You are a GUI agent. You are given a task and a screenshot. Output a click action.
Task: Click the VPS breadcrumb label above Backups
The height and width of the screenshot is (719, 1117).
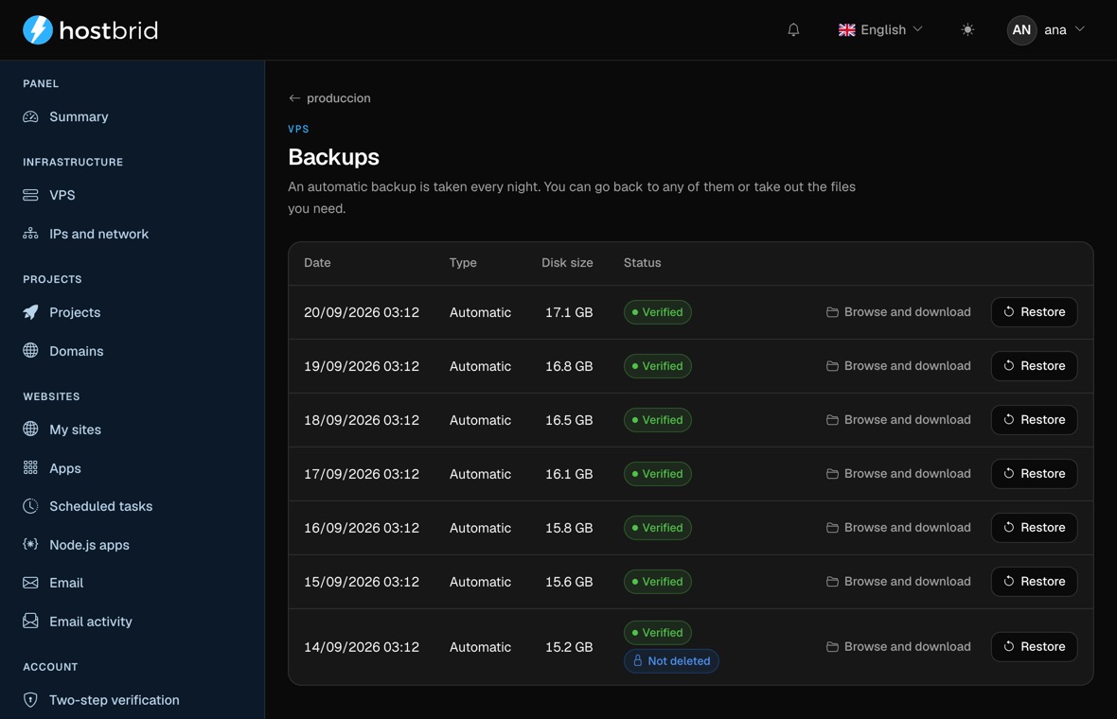click(298, 129)
